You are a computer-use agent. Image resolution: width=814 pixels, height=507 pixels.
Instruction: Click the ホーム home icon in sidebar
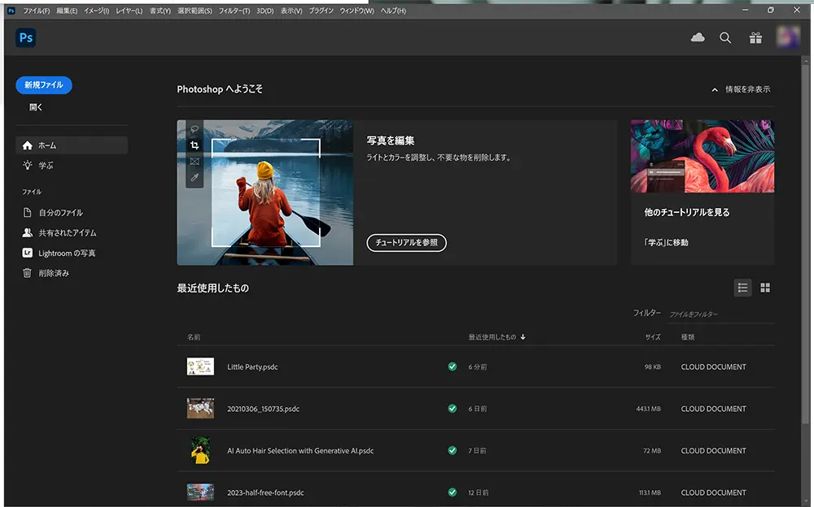point(28,145)
